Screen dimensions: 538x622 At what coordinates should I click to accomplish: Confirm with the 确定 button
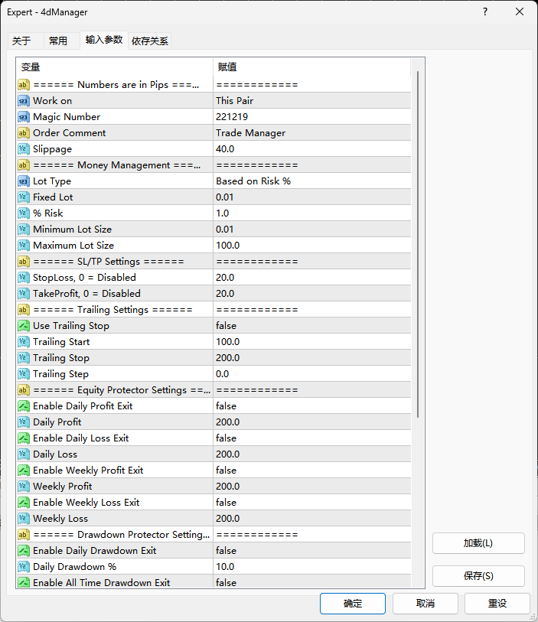tap(353, 604)
